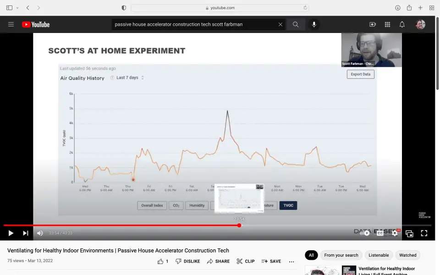Image resolution: width=440 pixels, height=275 pixels.
Task: Like the video with thumbs up
Action: click(x=160, y=261)
